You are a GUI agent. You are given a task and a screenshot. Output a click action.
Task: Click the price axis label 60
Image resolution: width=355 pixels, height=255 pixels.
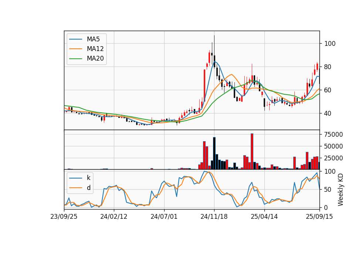(328, 90)
